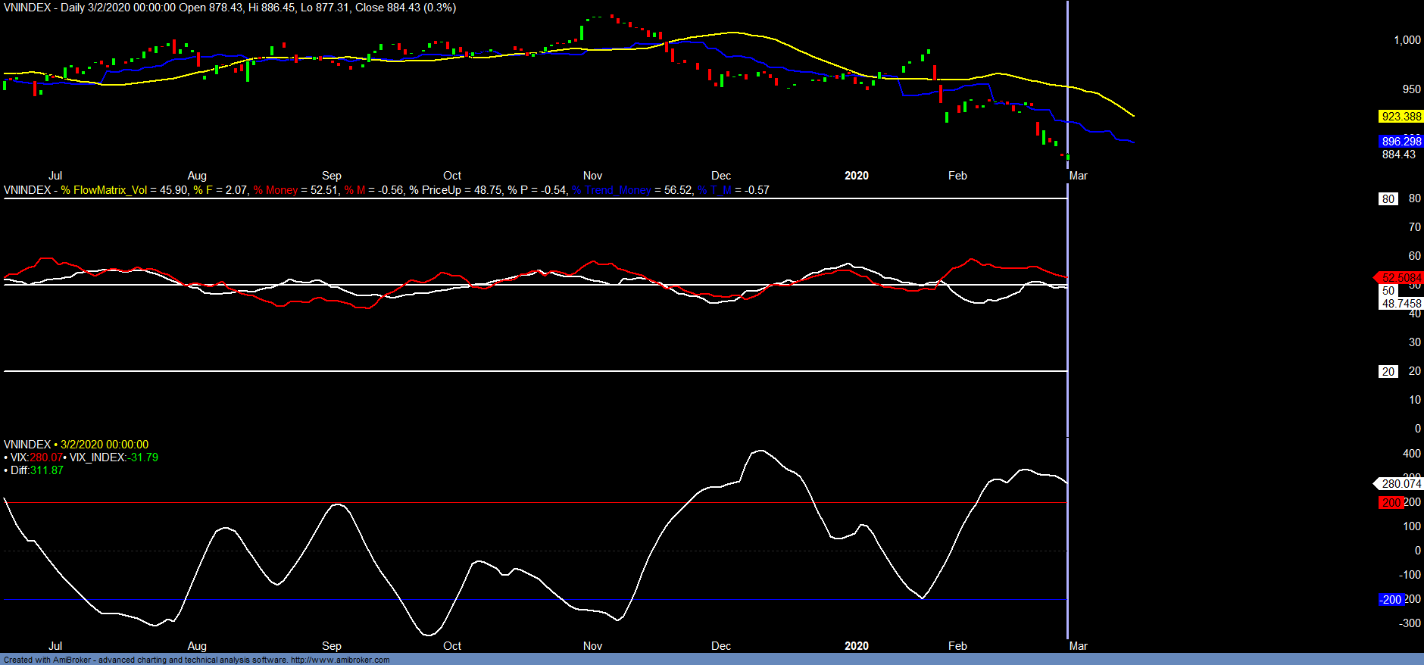Click the green Diff 311.87 value
The image size is (1424, 665).
[47, 470]
